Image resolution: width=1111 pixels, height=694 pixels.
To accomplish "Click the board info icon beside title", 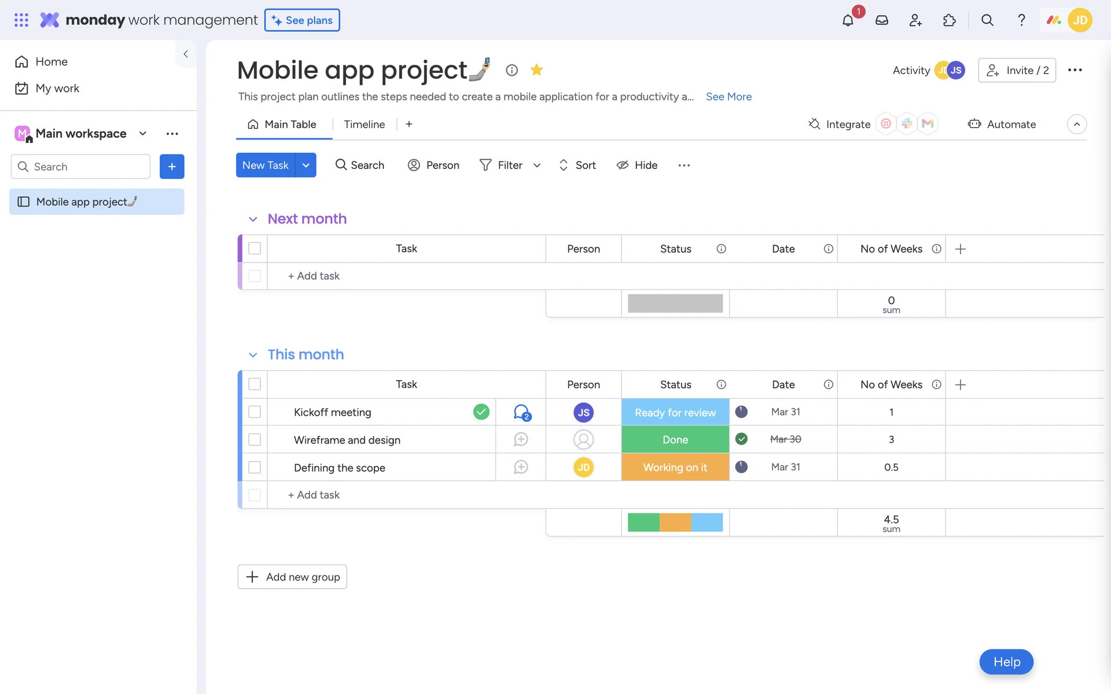I will [512, 70].
